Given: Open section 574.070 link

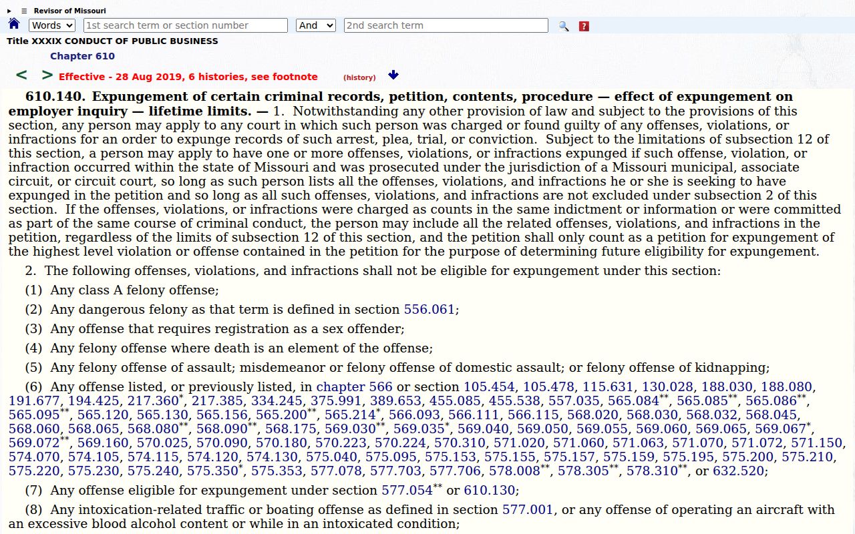Looking at the screenshot, I should 34,457.
